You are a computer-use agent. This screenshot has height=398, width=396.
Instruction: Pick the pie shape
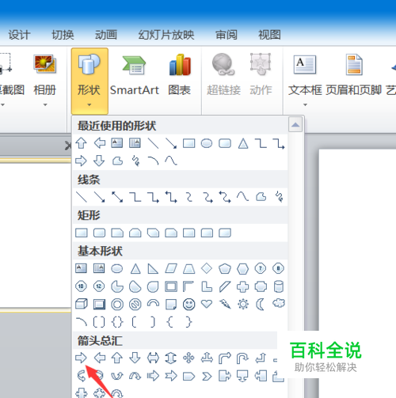tap(117, 286)
